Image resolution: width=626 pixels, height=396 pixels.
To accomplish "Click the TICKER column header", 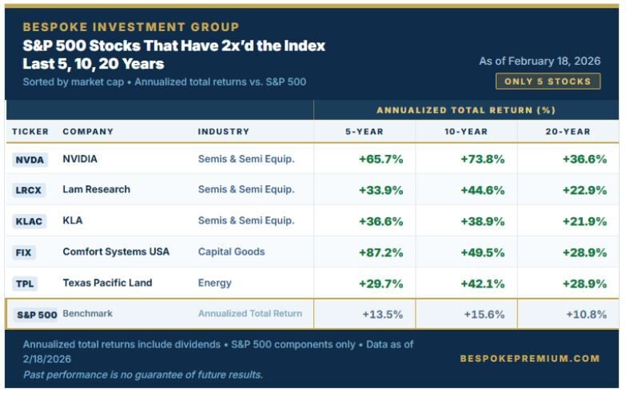I will coord(30,132).
